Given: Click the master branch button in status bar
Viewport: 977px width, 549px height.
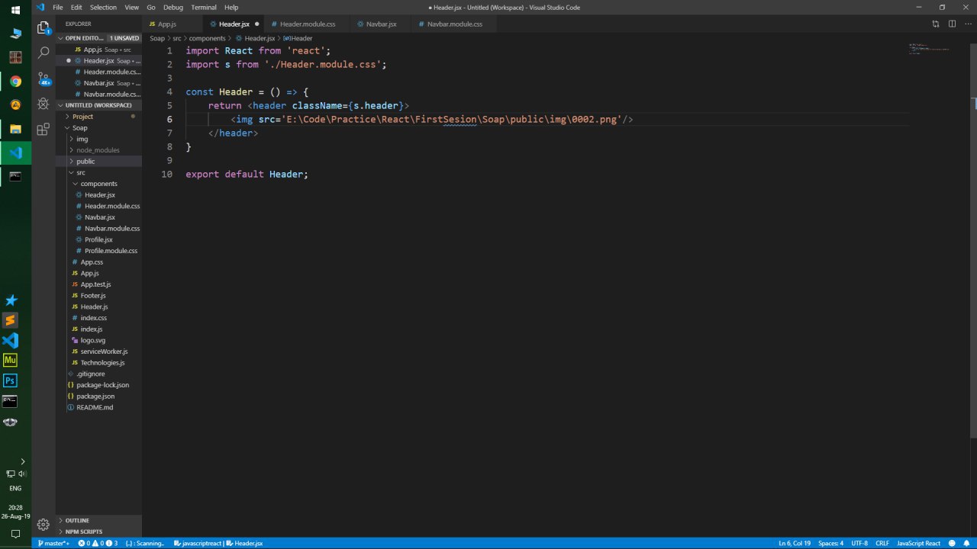Looking at the screenshot, I should click(53, 543).
